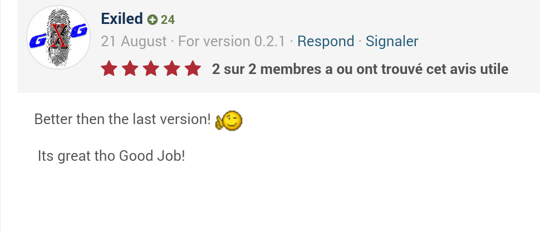Click the members found review helpful text
The width and height of the screenshot is (540, 232).
(x=360, y=70)
